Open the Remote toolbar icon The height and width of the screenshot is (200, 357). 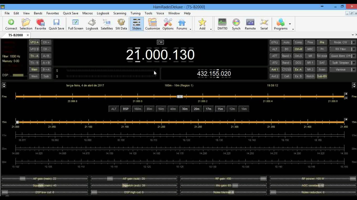[x=250, y=24]
